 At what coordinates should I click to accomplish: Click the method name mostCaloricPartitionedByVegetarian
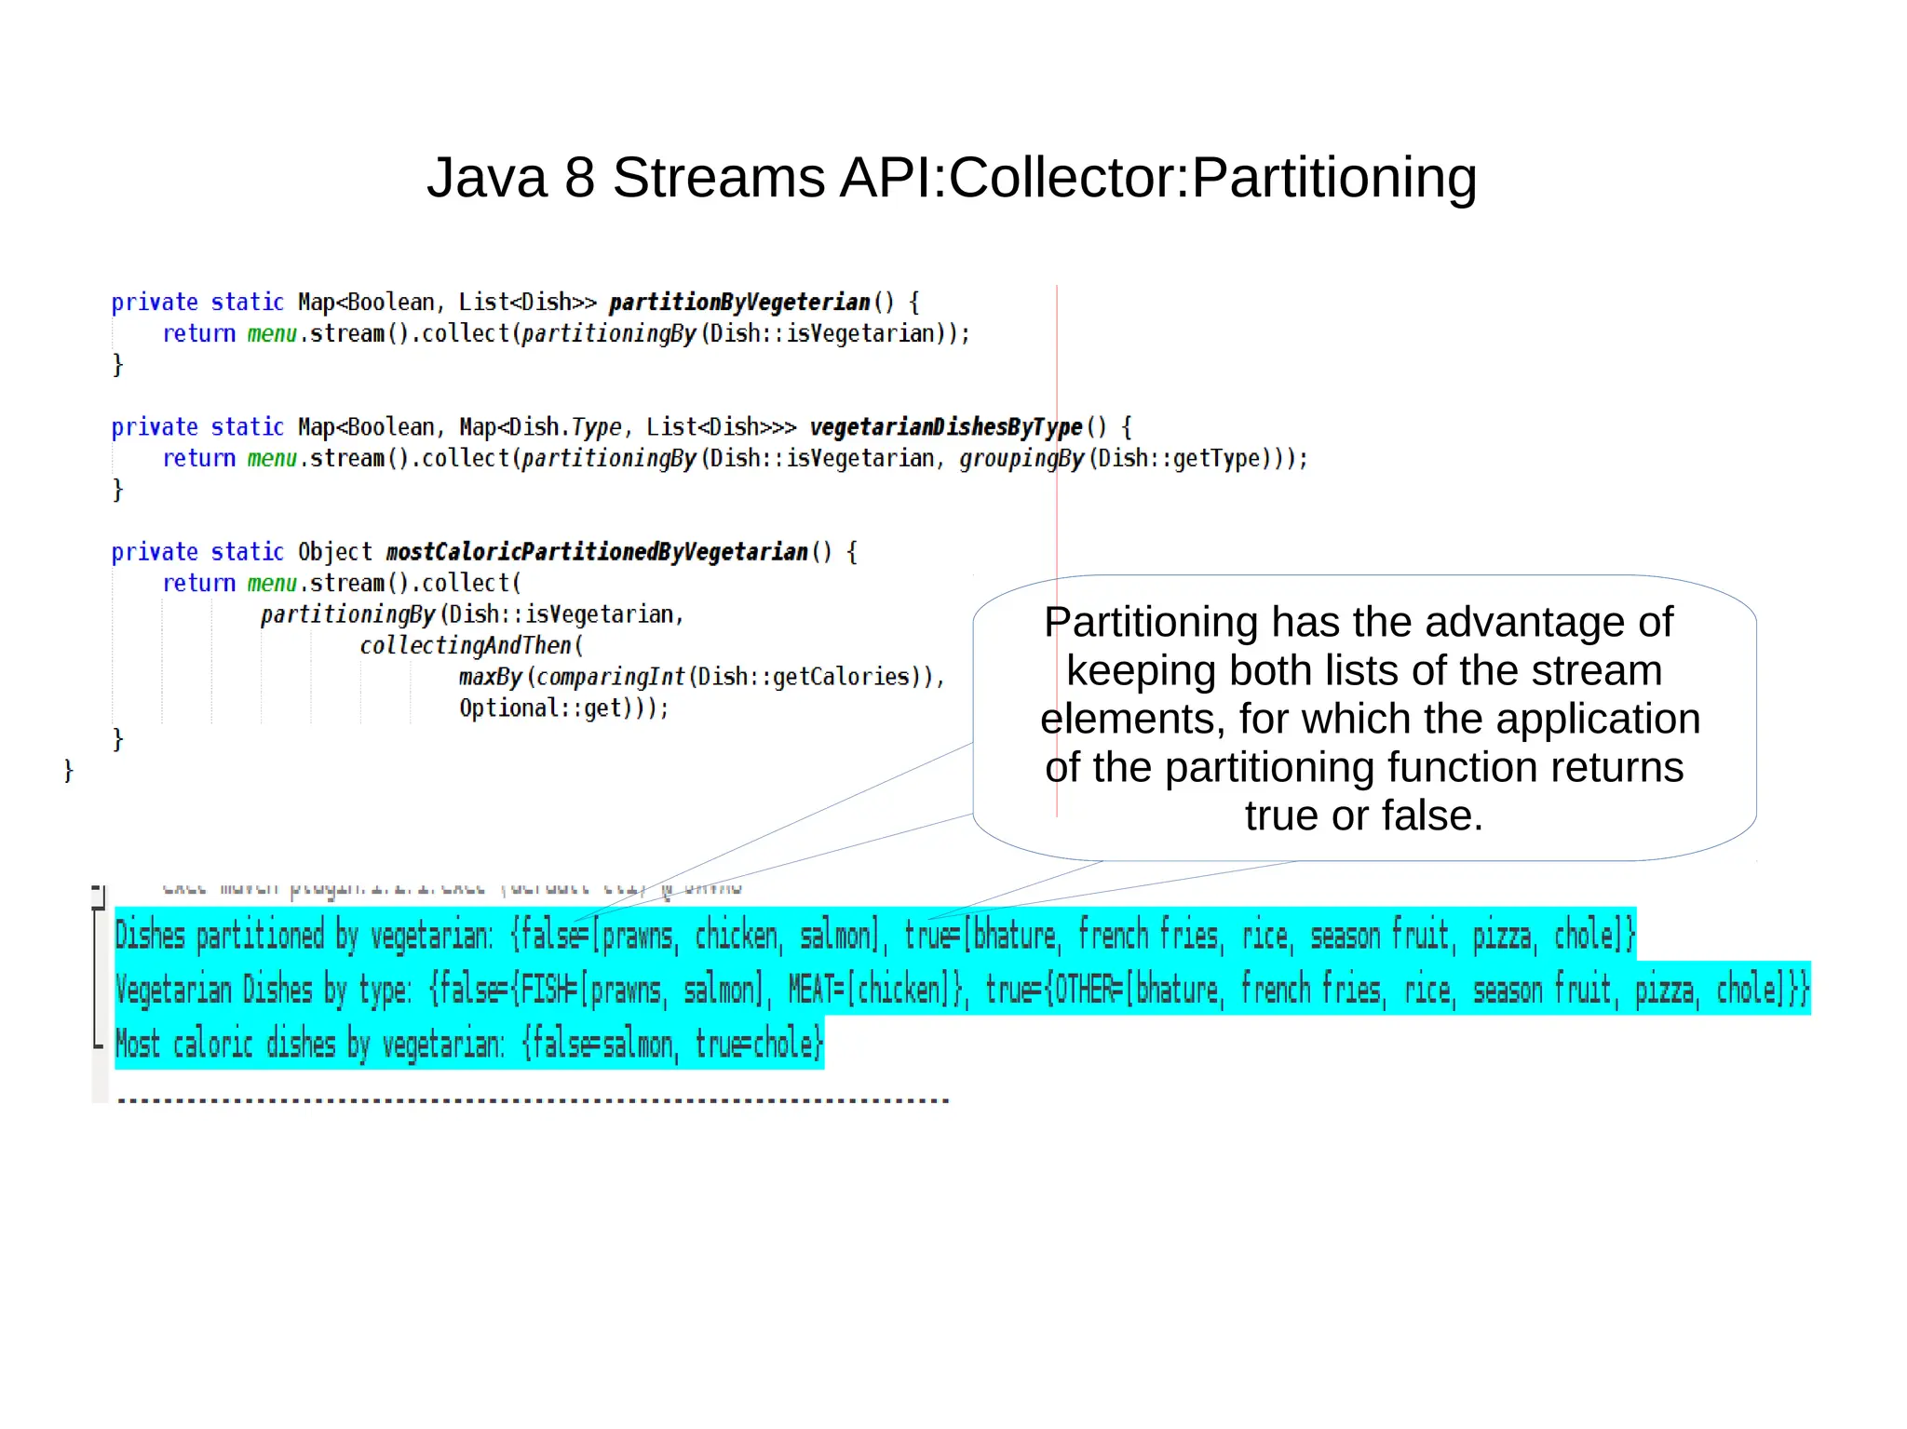pos(597,552)
